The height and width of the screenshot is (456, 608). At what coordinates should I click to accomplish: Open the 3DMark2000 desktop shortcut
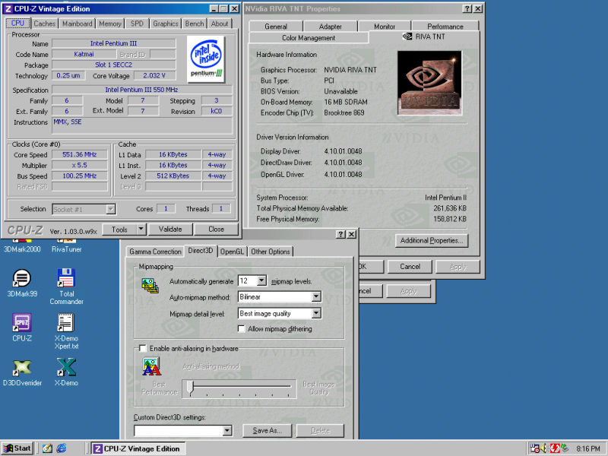point(22,245)
